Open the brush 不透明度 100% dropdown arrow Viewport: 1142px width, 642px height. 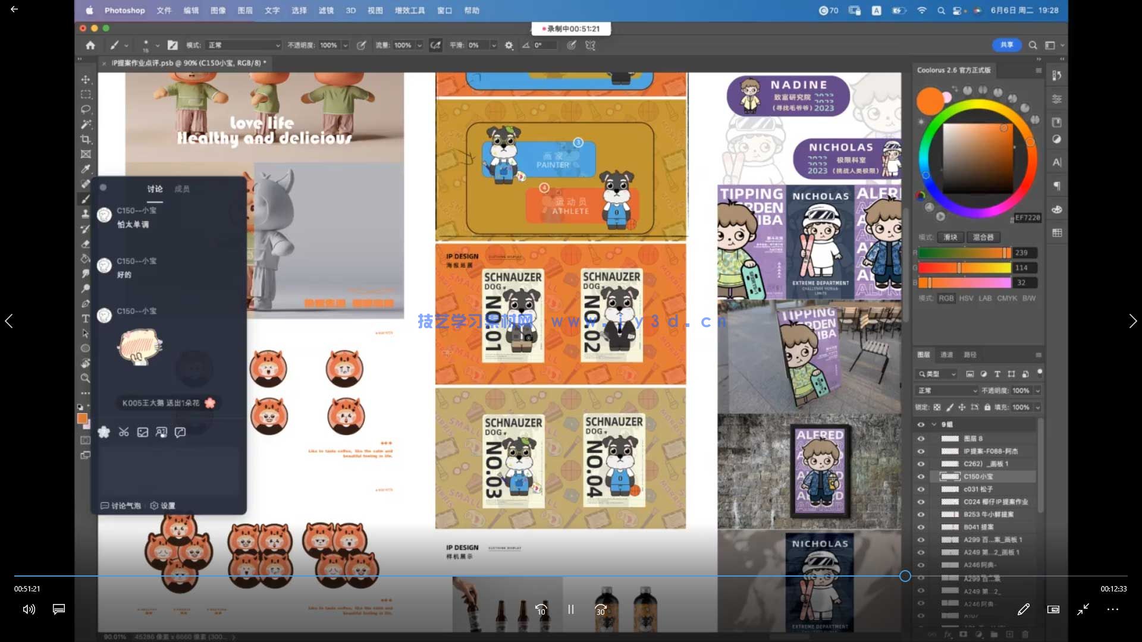(x=345, y=45)
